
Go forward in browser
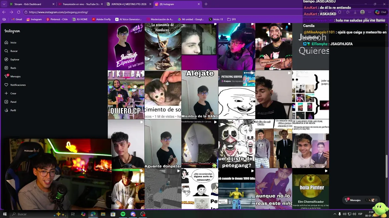point(11,12)
